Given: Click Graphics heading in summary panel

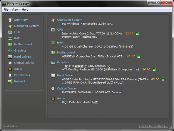Looking at the screenshot, I should pyautogui.click(x=63, y=62).
